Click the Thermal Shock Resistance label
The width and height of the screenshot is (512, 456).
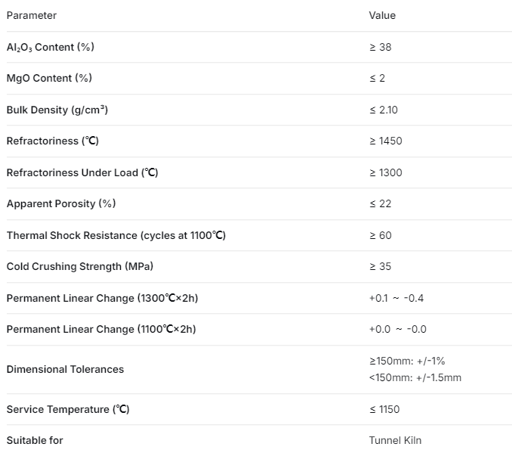116,235
